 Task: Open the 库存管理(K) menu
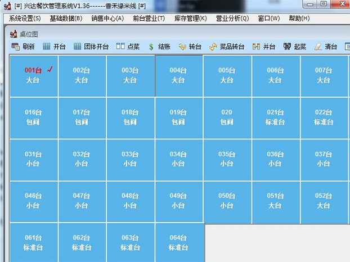pos(191,19)
